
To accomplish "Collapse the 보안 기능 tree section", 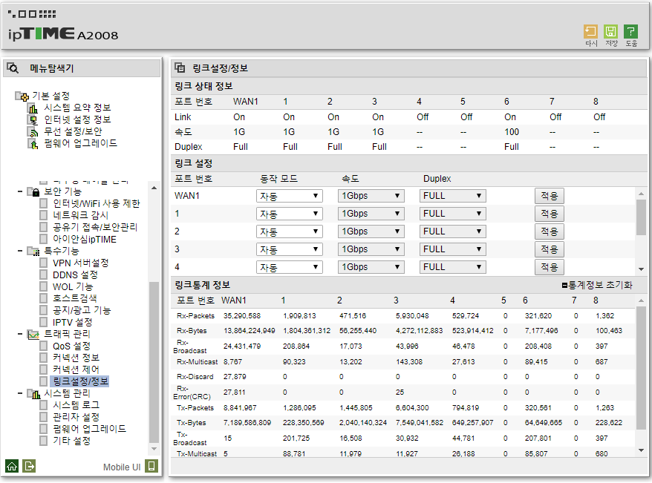I will 20,191.
